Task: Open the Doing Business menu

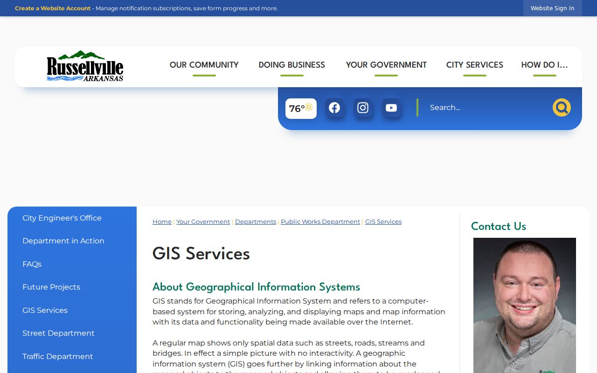Action: coord(292,65)
